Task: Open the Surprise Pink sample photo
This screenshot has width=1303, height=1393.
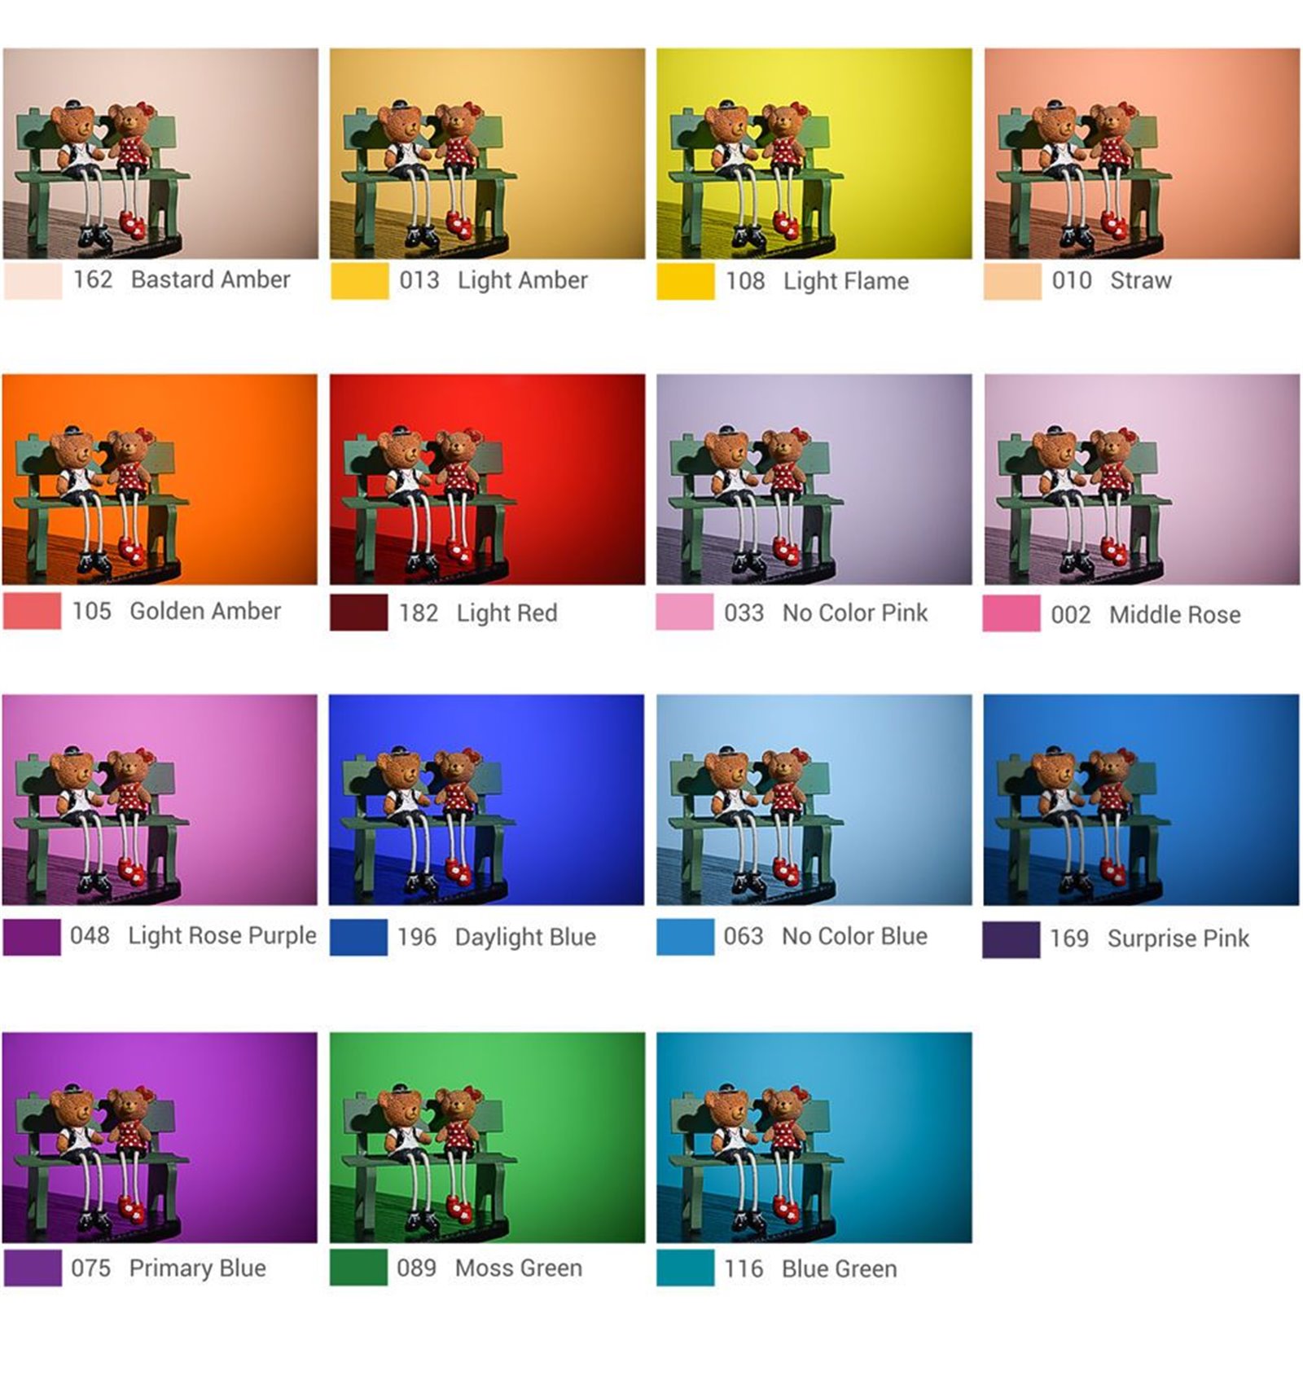Action: [x=1141, y=800]
